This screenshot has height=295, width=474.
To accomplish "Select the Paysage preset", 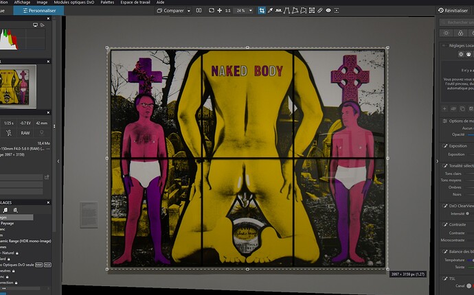I will tap(8, 224).
